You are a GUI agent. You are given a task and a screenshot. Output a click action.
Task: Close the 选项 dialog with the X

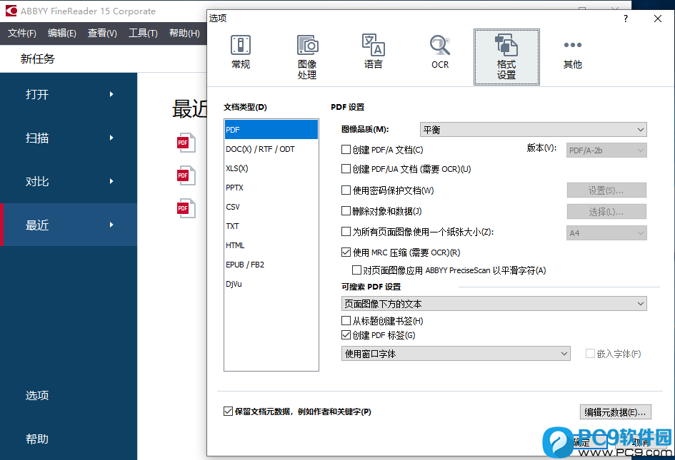pyautogui.click(x=658, y=19)
